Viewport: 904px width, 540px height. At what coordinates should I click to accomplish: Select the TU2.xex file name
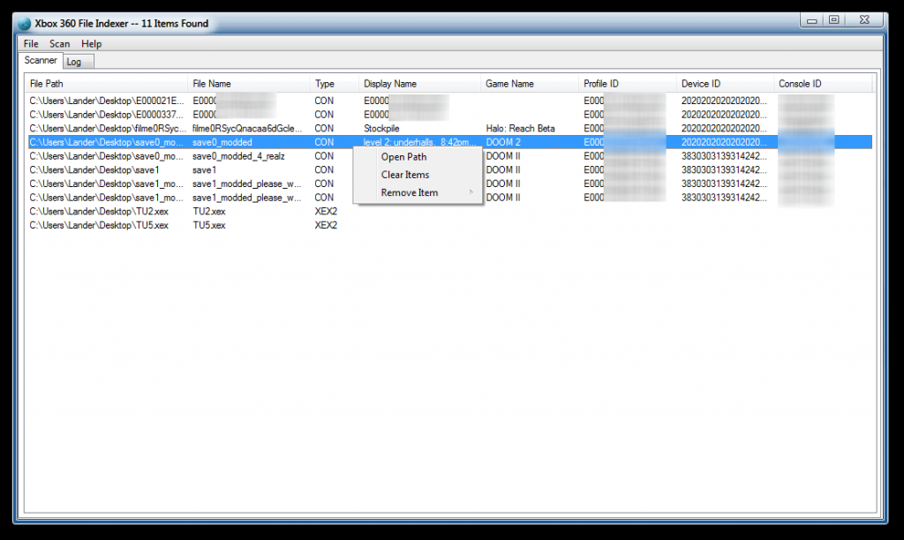(208, 212)
